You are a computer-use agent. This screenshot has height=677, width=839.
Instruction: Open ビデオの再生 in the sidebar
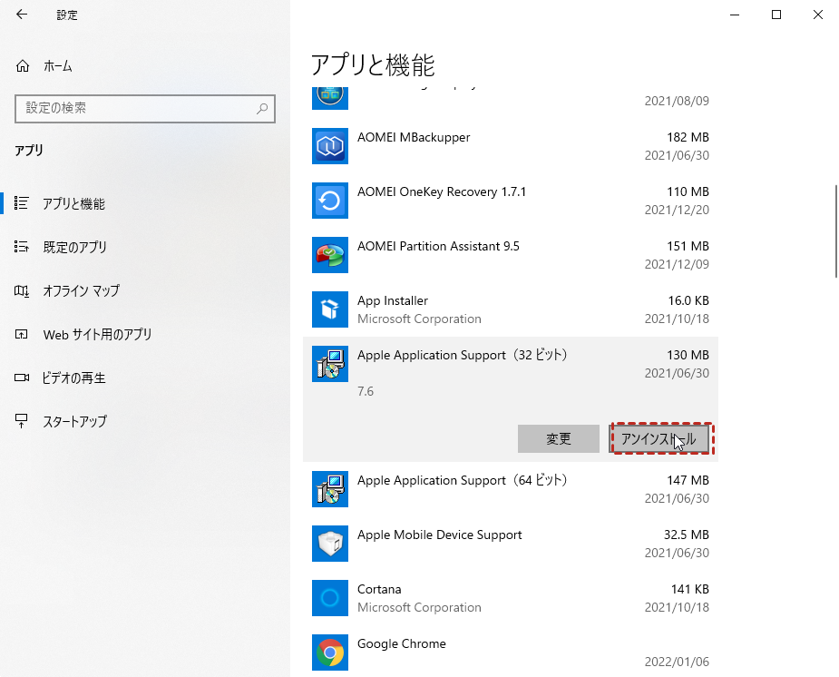pyautogui.click(x=73, y=378)
